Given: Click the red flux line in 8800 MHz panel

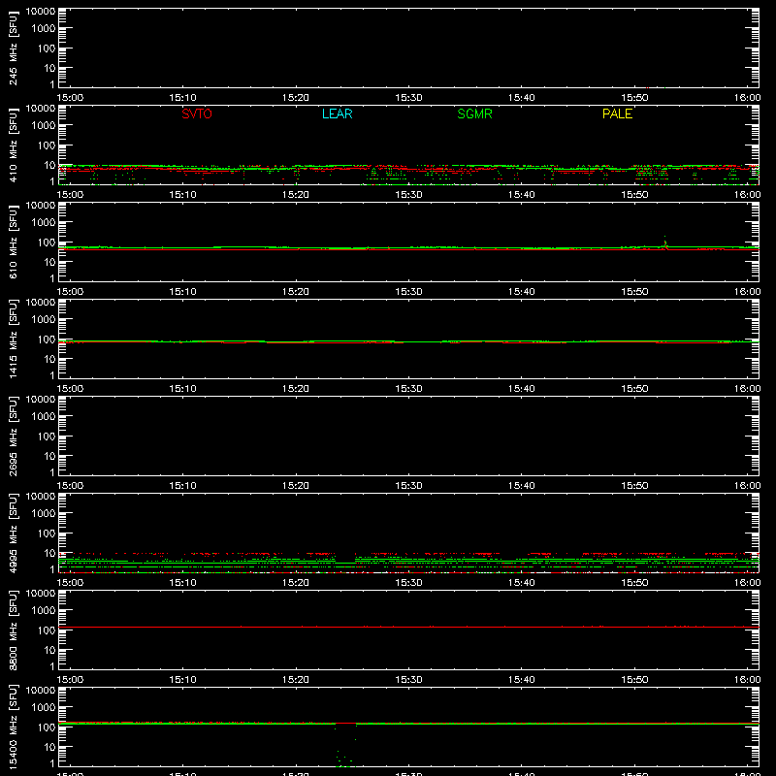Looking at the screenshot, I should click(408, 627).
